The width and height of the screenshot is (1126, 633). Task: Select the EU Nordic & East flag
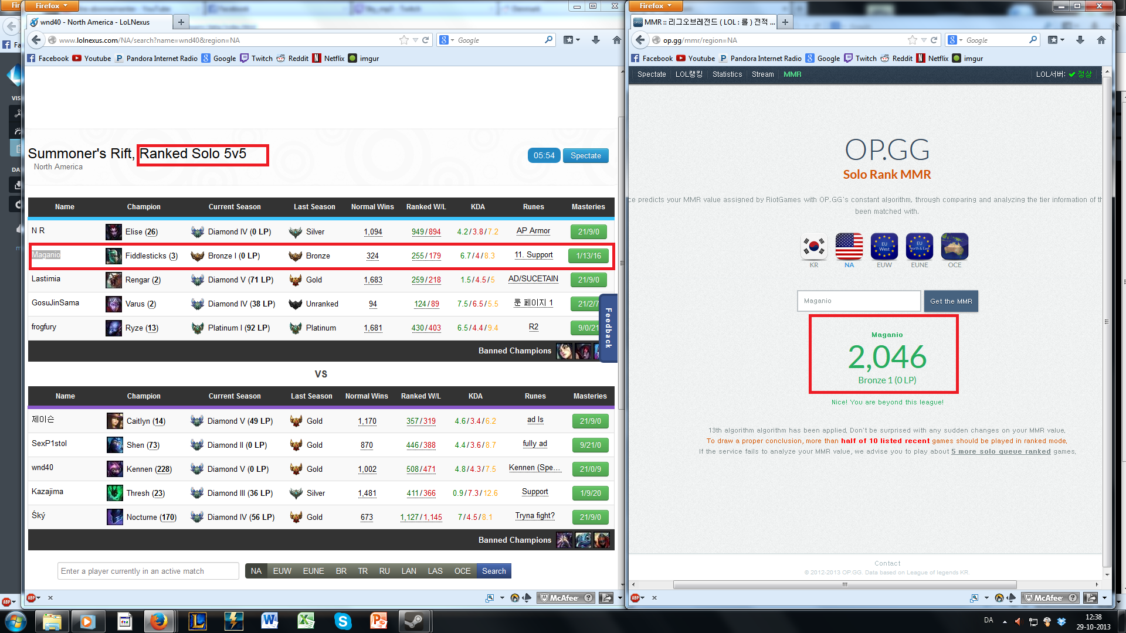pyautogui.click(x=920, y=247)
